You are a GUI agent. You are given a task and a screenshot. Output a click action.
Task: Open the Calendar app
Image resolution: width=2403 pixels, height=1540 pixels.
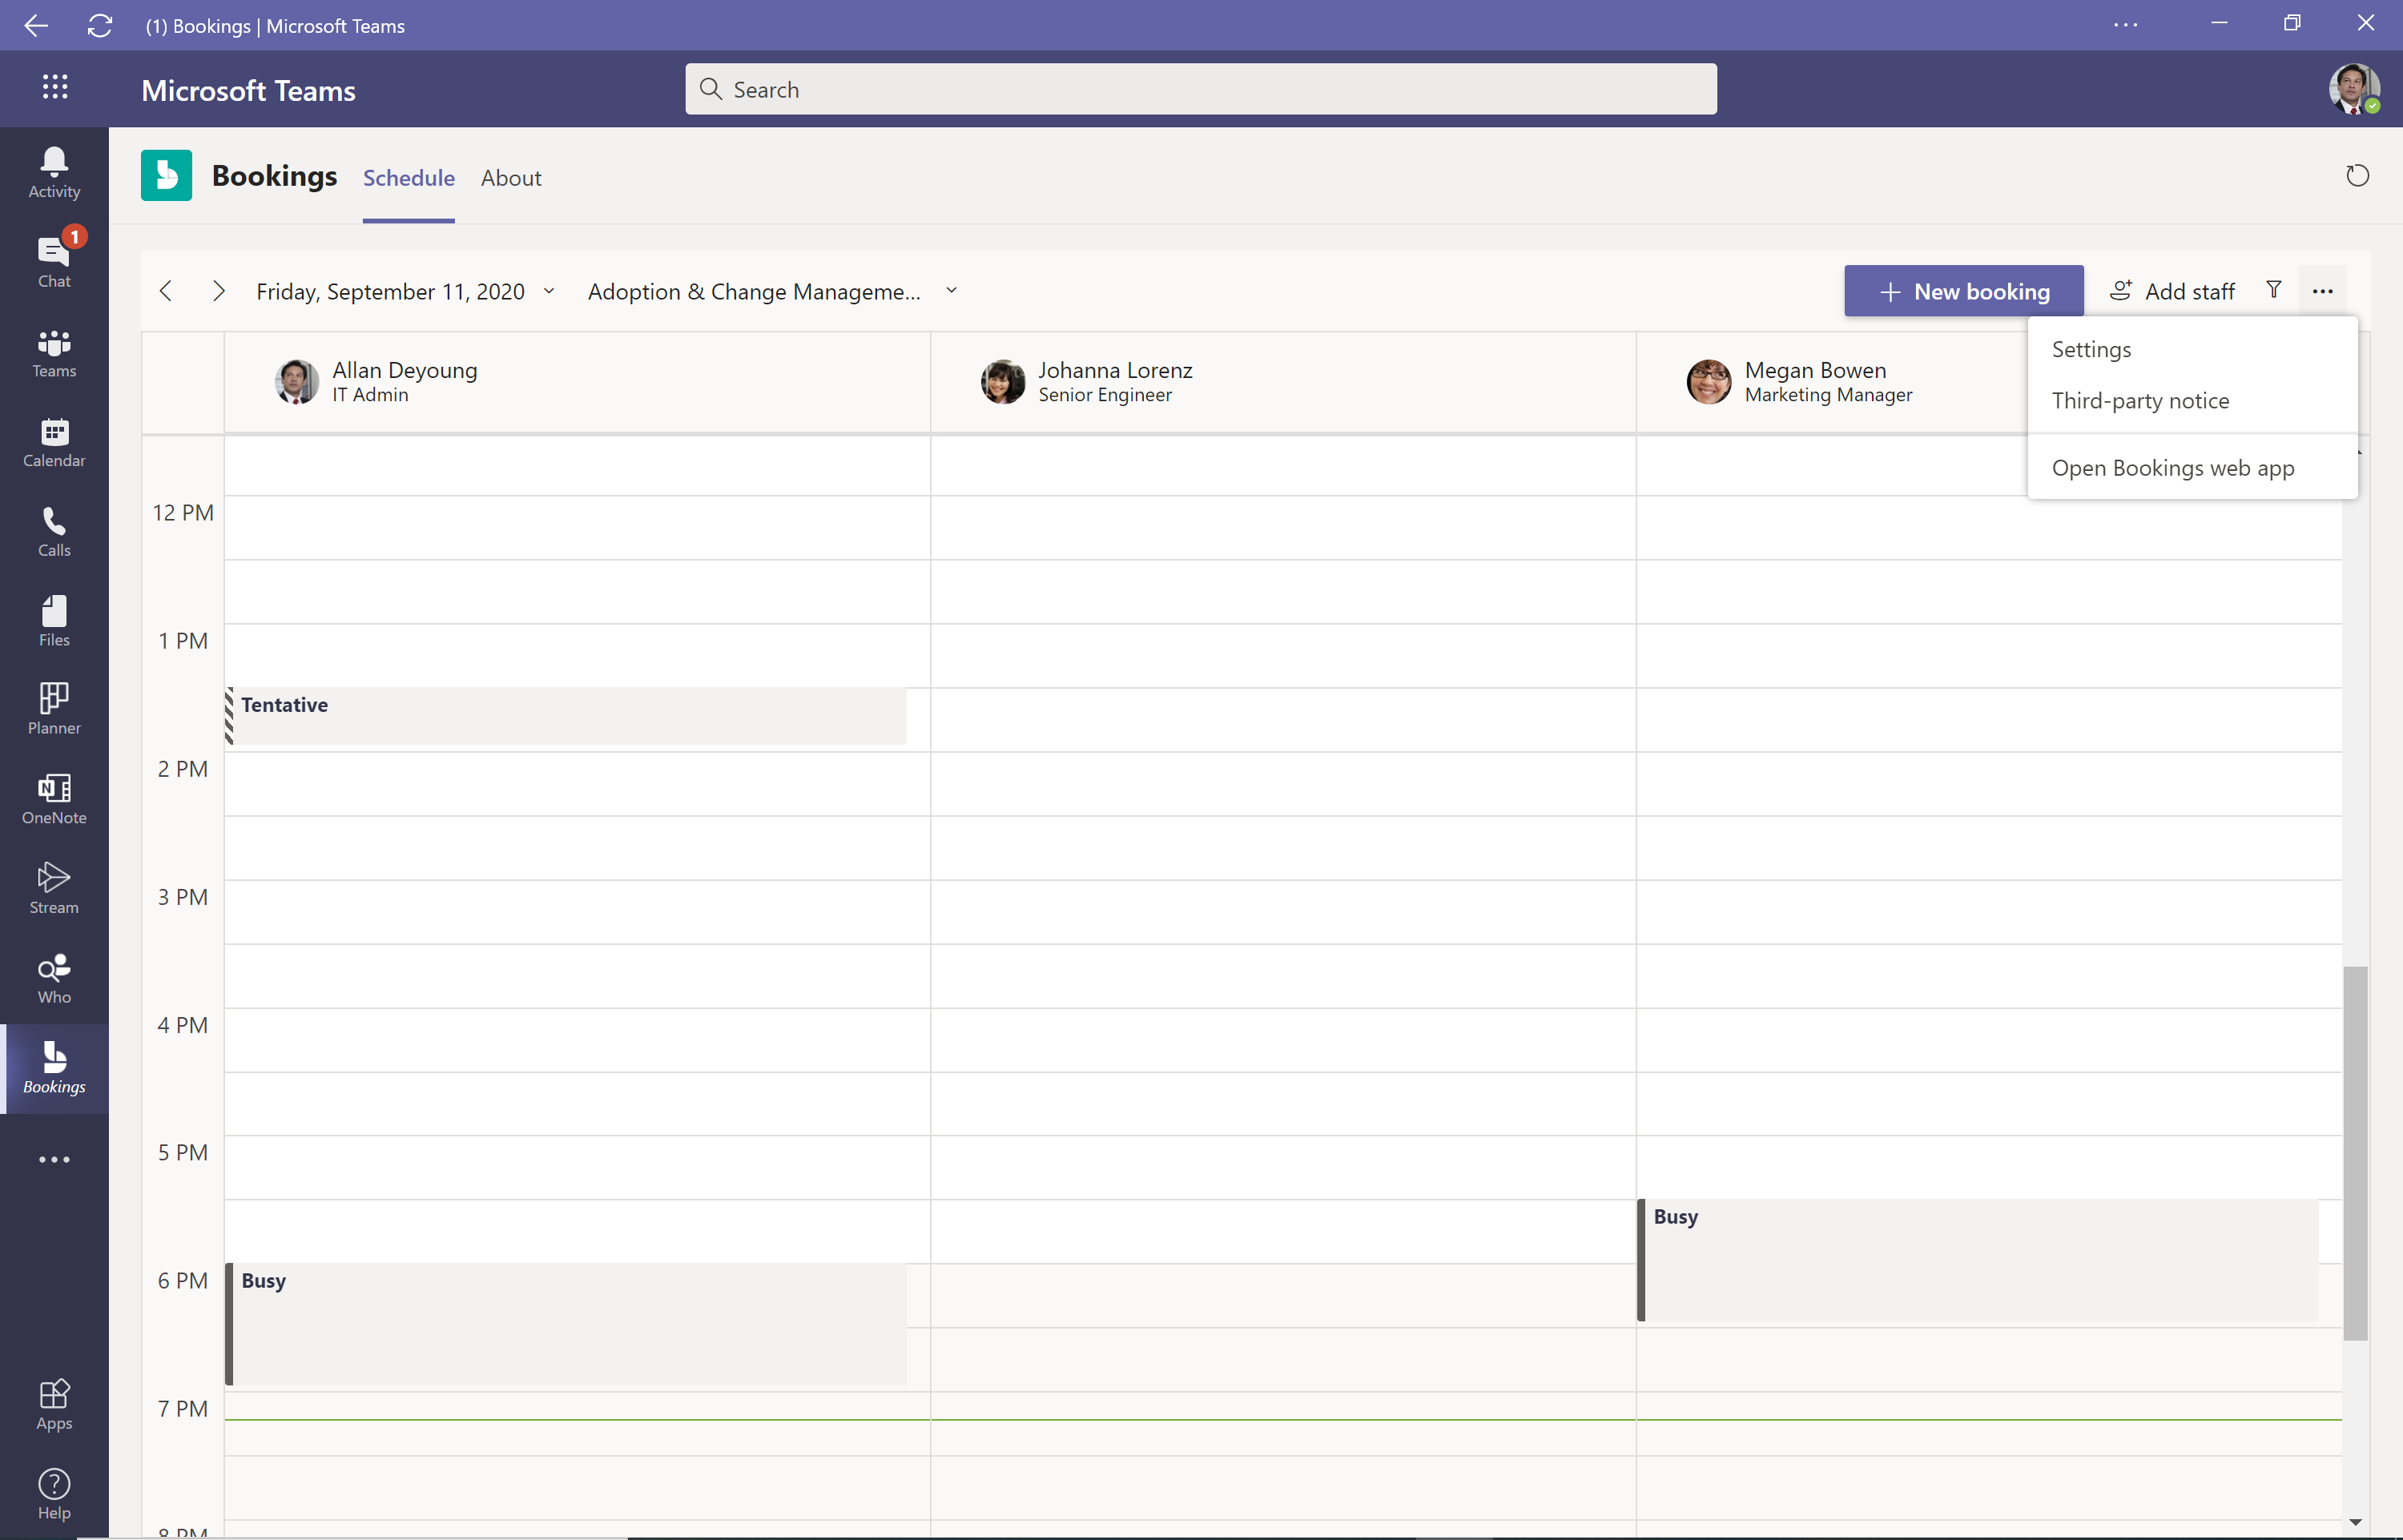53,440
